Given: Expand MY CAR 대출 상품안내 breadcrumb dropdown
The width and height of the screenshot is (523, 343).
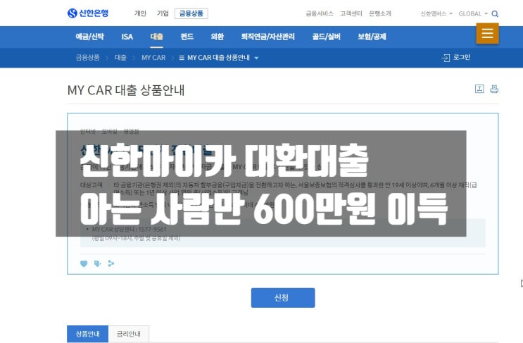Looking at the screenshot, I should (x=219, y=58).
